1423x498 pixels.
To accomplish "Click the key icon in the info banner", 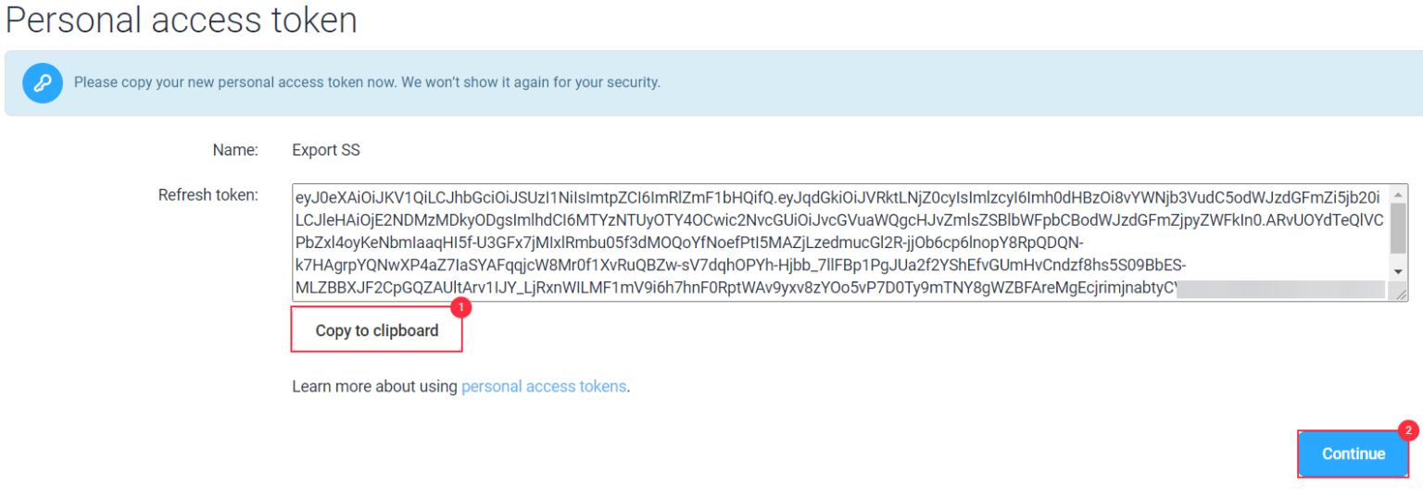I will [42, 82].
